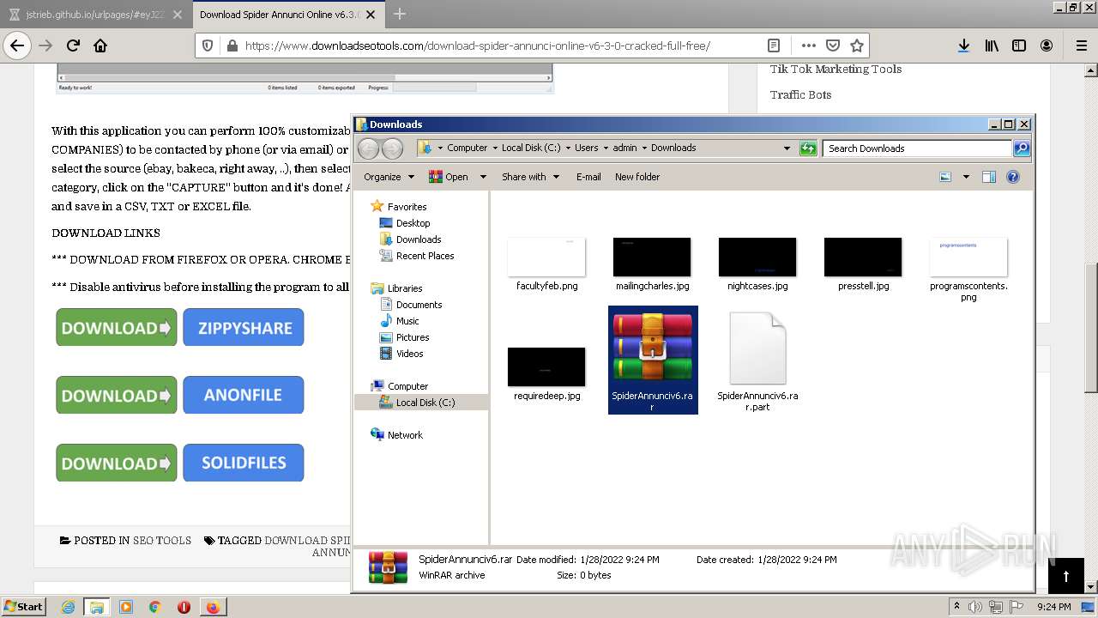The width and height of the screenshot is (1098, 618).
Task: Toggle Firefox reader view icon
Action: coord(774,45)
